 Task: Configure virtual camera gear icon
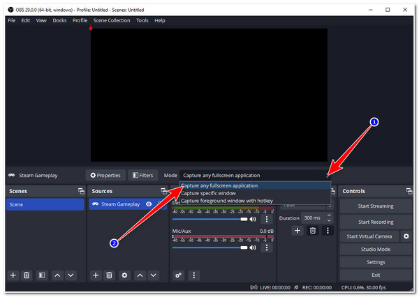(x=406, y=236)
